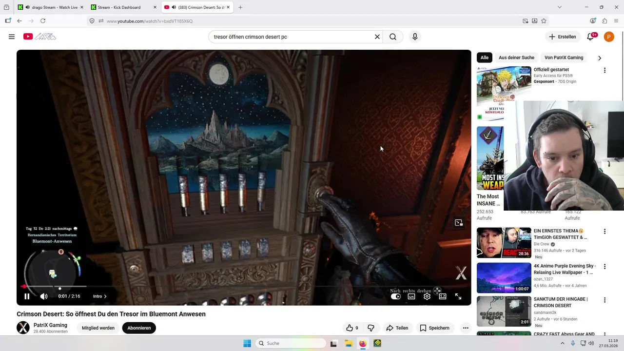
Task: Open the player settings gear
Action: [x=427, y=296]
